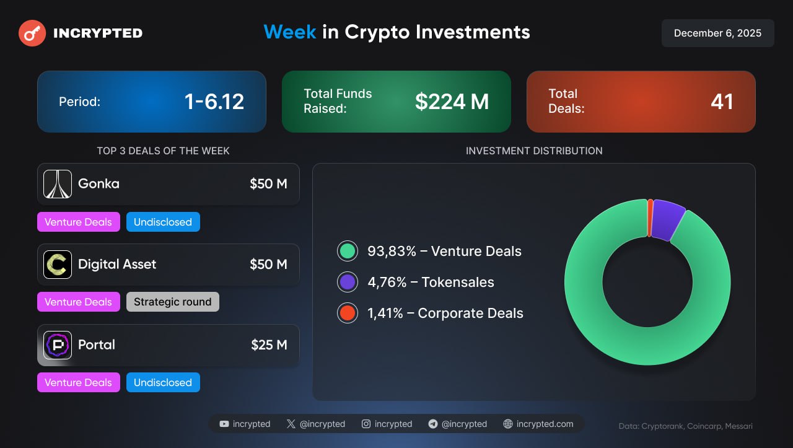Viewport: 793px width, 448px height.
Task: Click the Digital Asset logo icon
Action: pos(58,265)
